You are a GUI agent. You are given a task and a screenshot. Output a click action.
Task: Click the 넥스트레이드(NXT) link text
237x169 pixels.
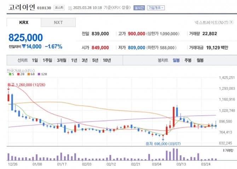tap(211, 23)
